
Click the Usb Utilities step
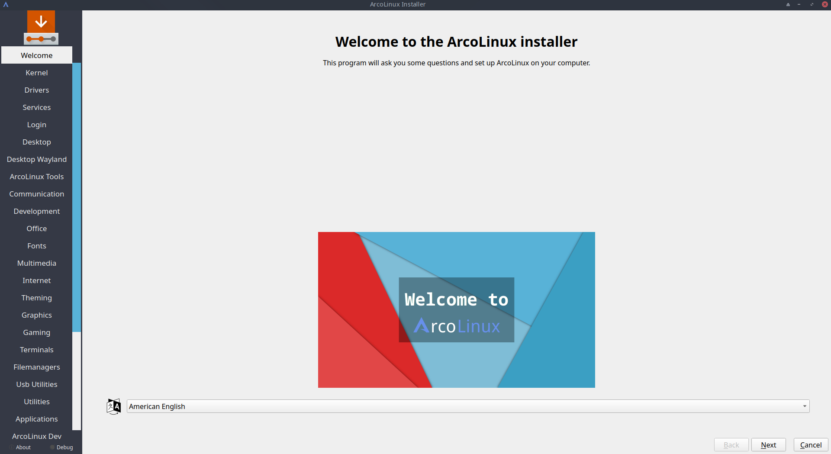pos(37,384)
